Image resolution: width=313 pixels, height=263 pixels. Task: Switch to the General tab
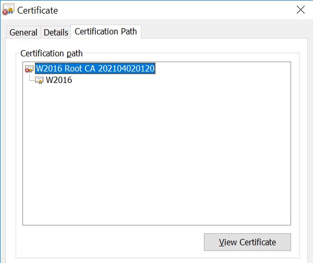point(23,32)
